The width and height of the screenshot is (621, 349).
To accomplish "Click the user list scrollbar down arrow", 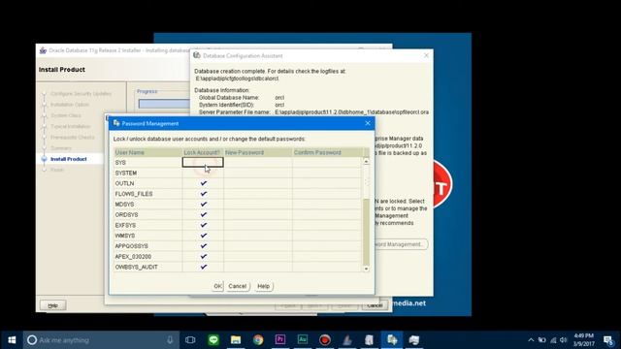I will [x=366, y=269].
